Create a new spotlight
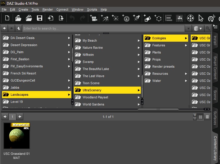 click(136, 18)
